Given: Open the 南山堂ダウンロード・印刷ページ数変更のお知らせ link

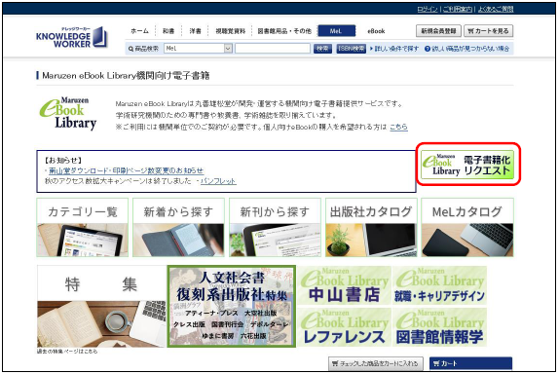Looking at the screenshot, I should [126, 170].
